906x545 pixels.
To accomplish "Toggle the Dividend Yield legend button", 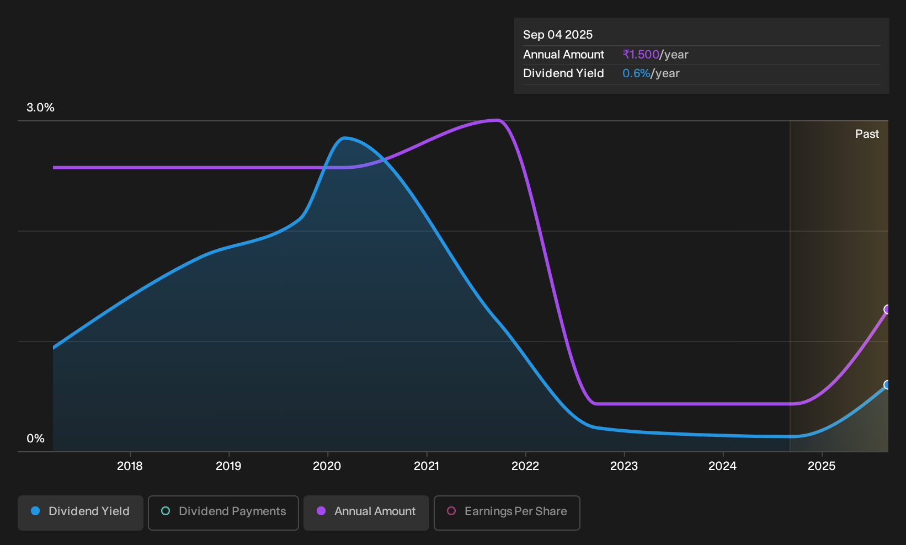I will 81,512.
